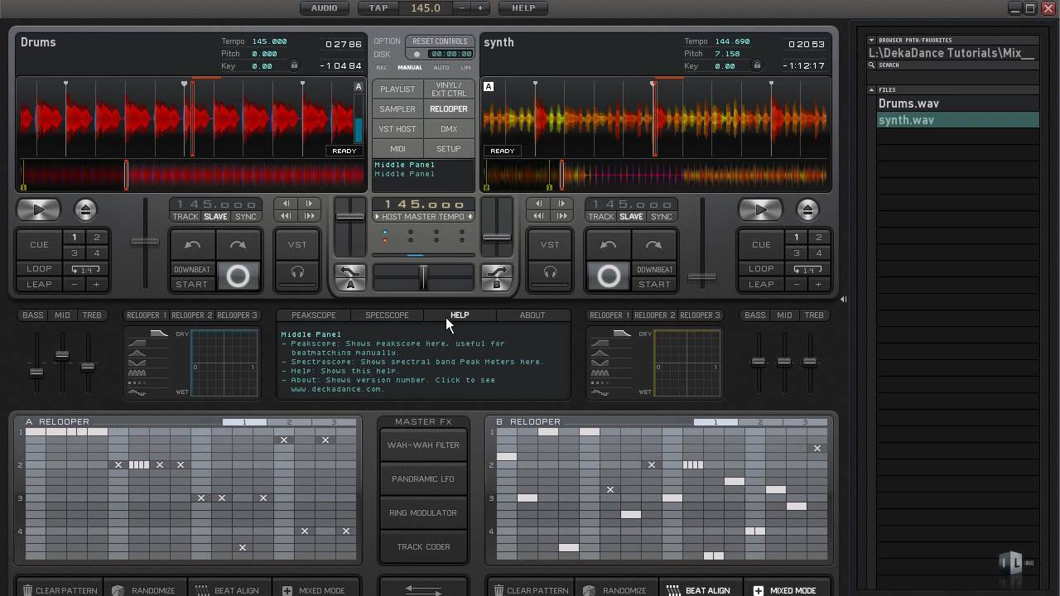
Task: Click the circle button beside deck A's DOWNBEAT
Action: [x=238, y=276]
